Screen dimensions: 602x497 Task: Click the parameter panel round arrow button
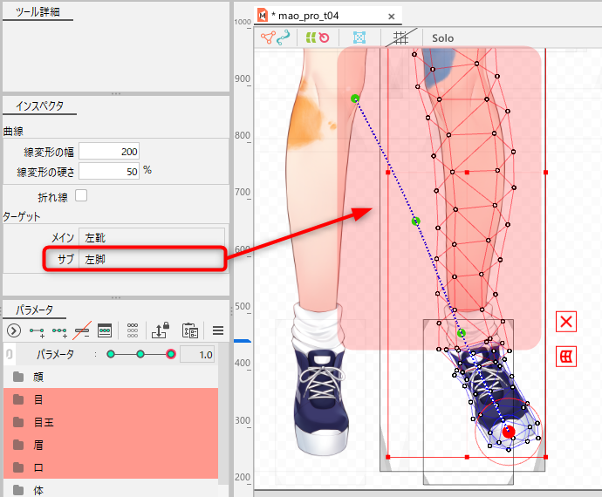(13, 330)
